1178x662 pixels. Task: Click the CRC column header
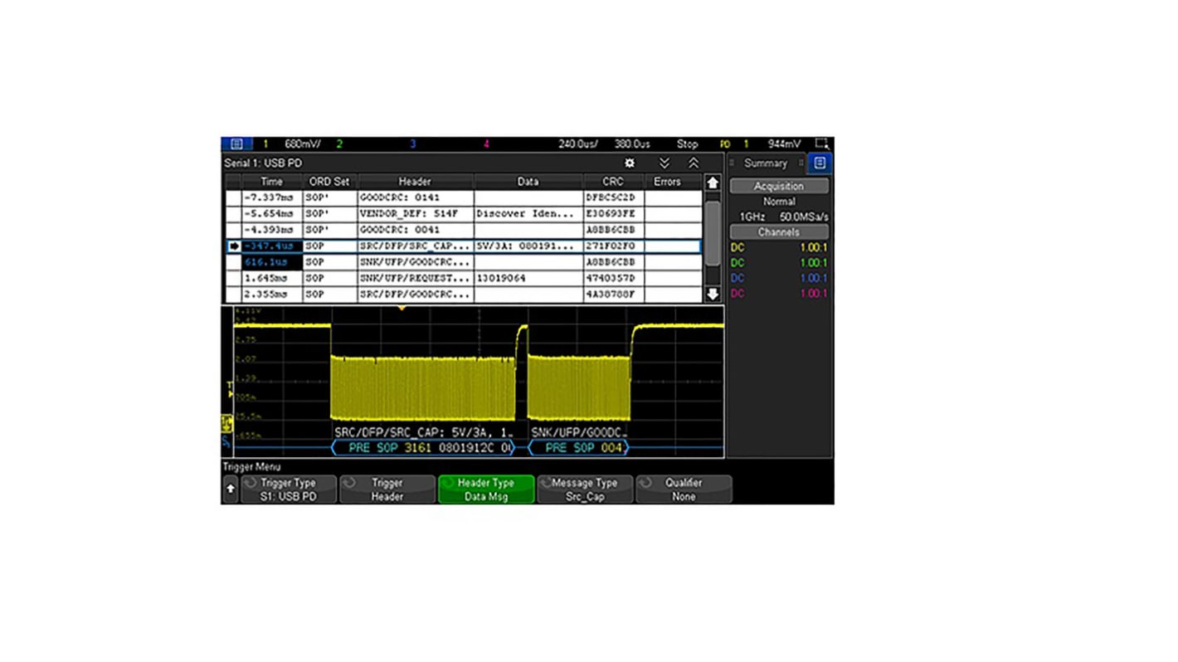613,182
